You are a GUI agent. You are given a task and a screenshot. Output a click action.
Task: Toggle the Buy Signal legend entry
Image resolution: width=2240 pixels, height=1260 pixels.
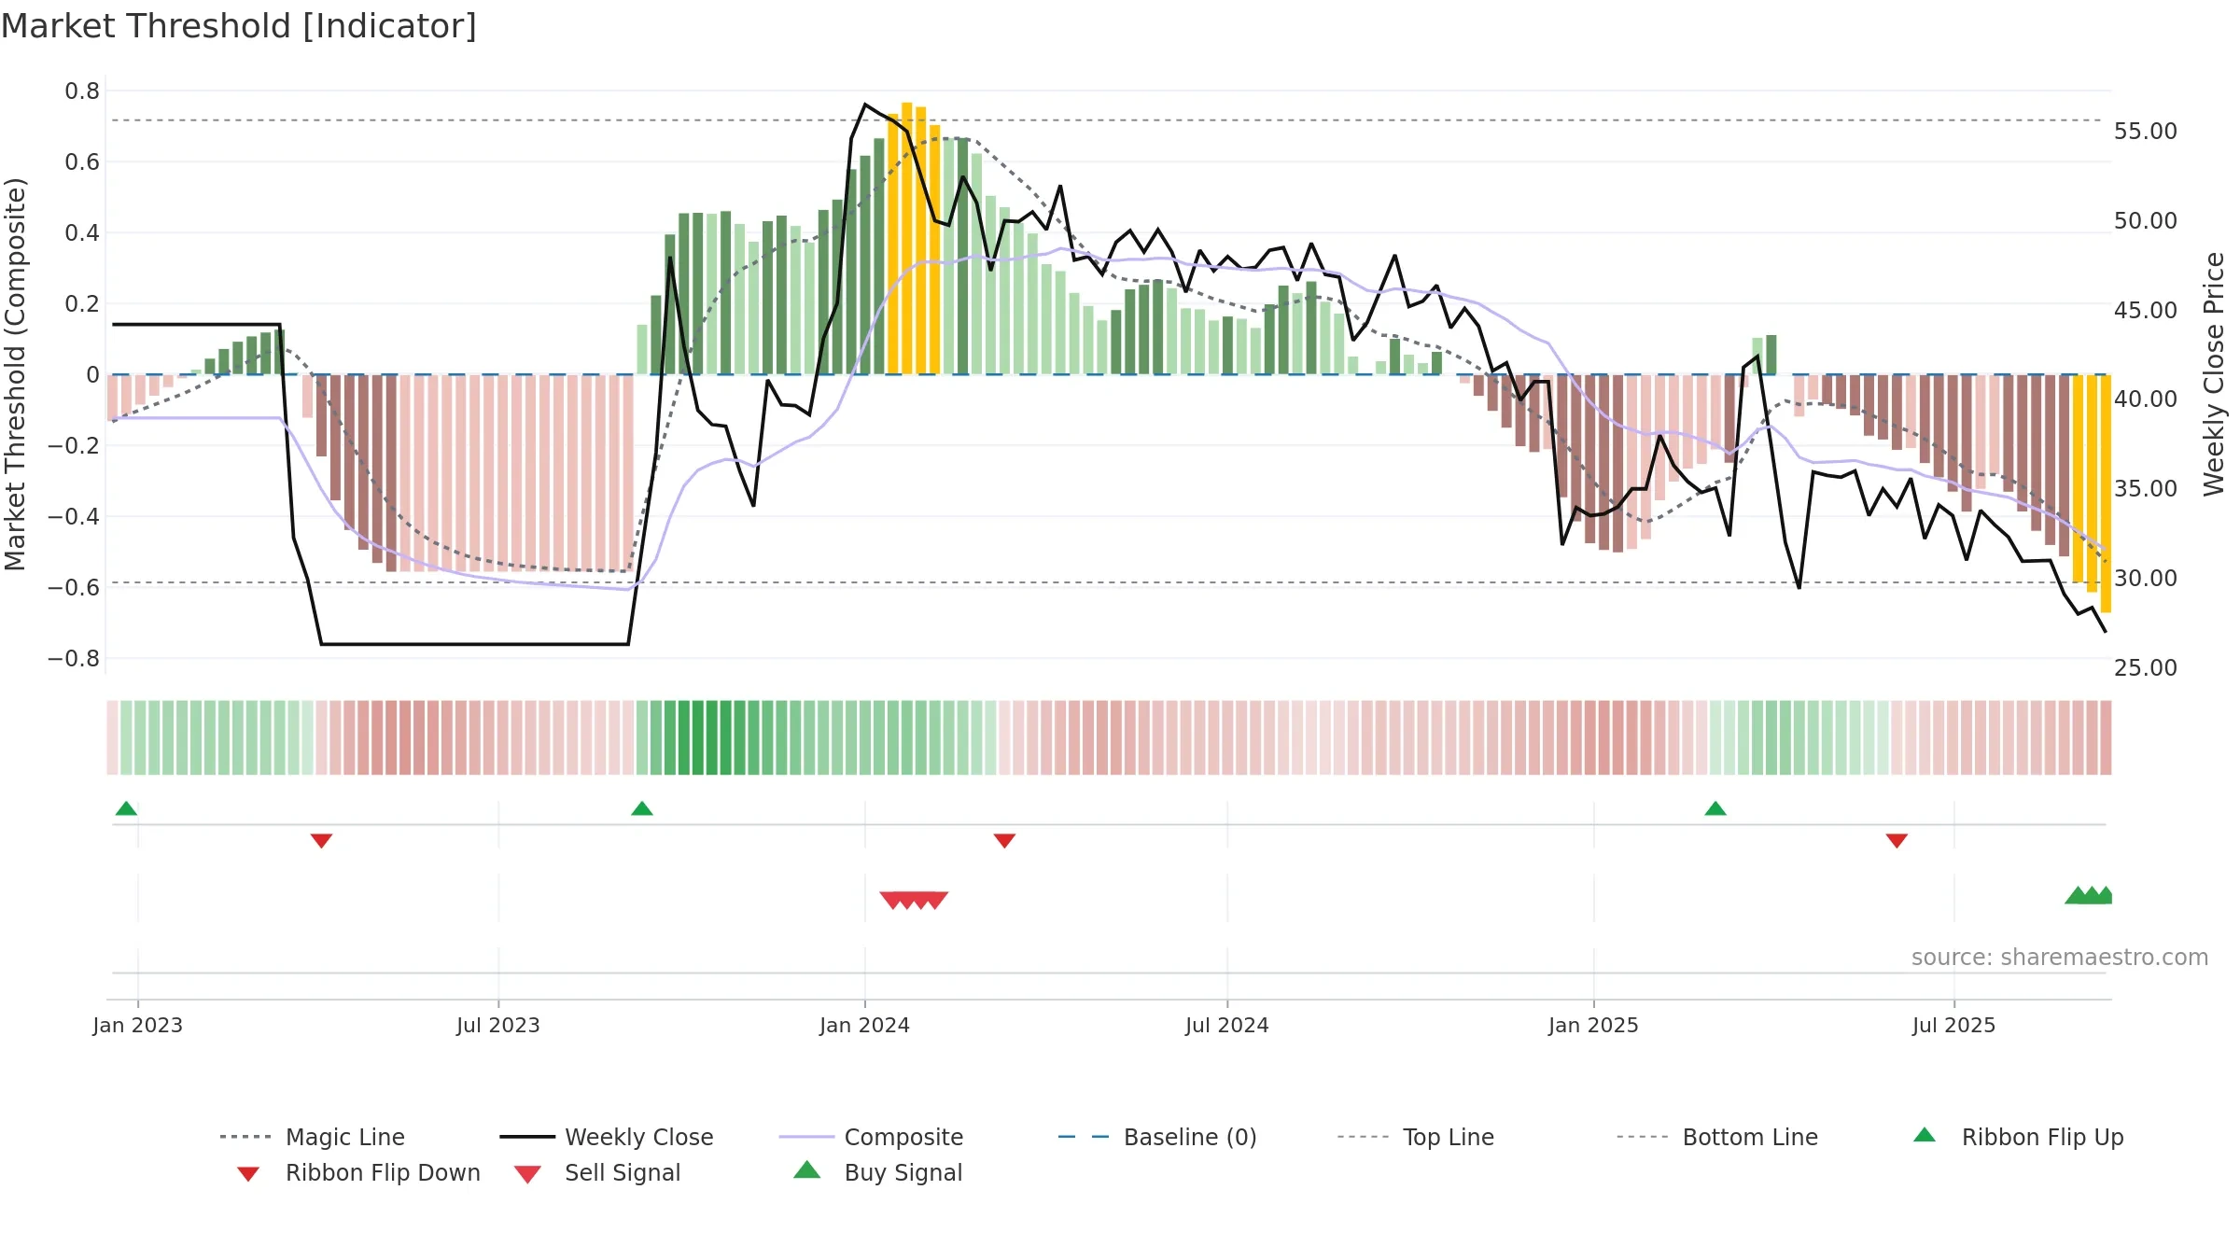[x=877, y=1172]
